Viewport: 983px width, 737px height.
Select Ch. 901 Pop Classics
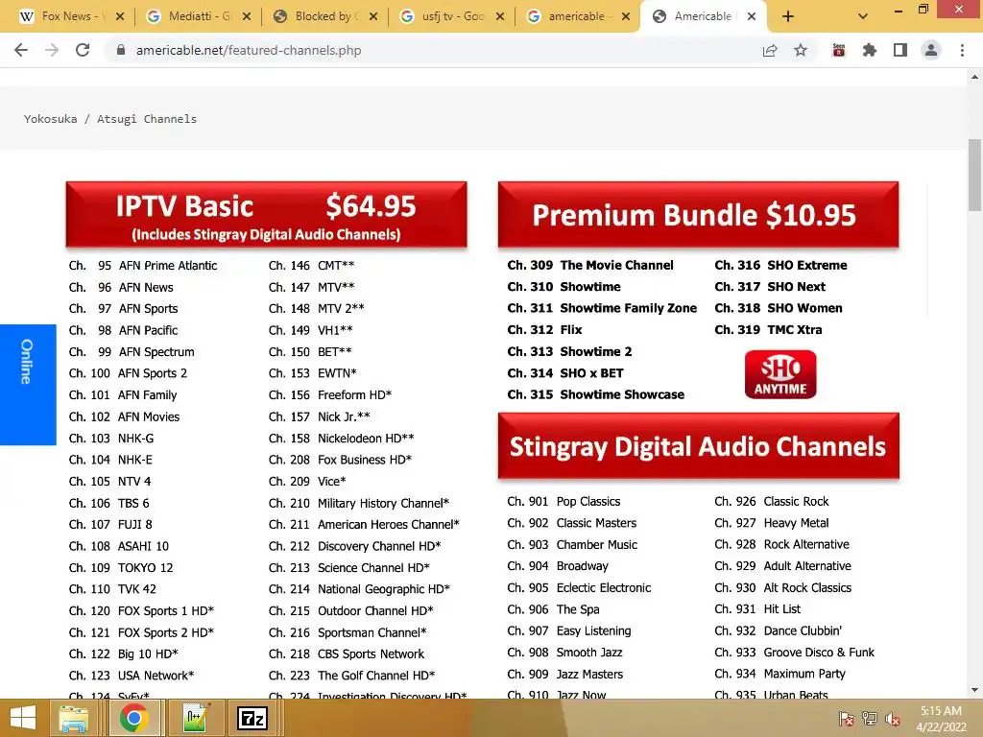[x=563, y=501]
